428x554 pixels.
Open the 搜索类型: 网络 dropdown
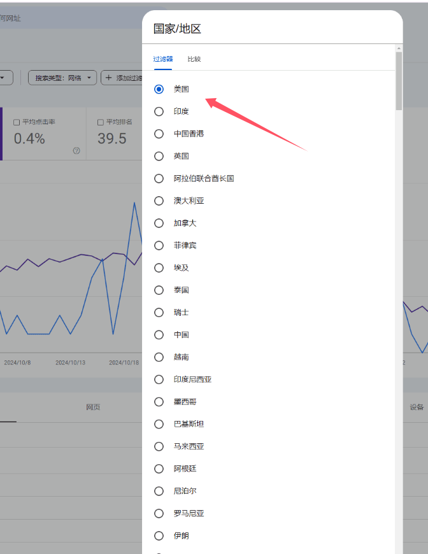pos(62,78)
